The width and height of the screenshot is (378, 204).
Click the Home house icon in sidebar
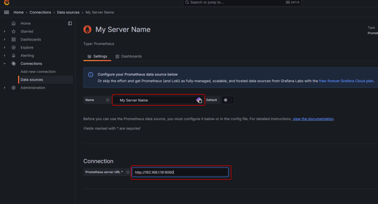14,23
